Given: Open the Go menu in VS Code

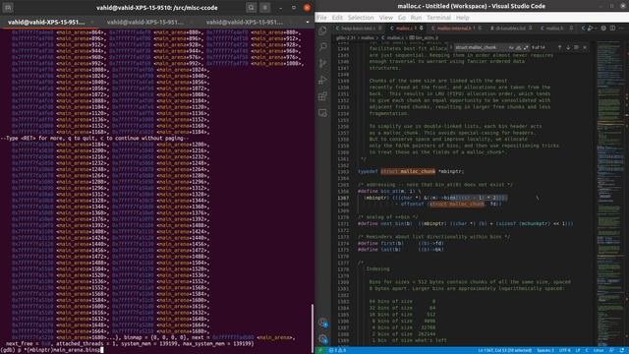Looking at the screenshot, I should pyautogui.click(x=402, y=18).
